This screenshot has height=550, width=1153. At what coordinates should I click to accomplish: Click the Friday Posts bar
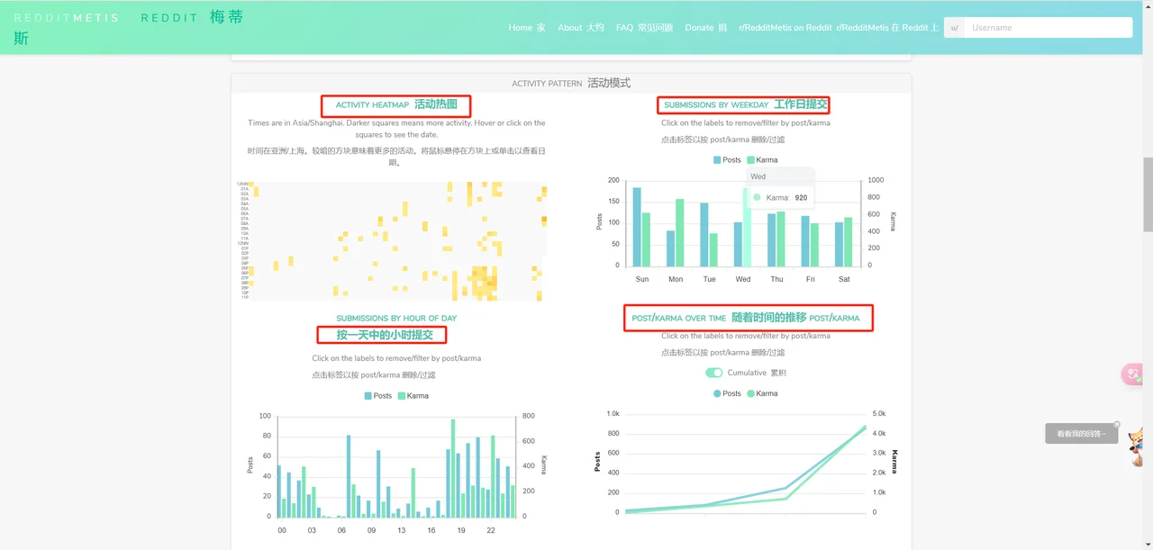(805, 241)
